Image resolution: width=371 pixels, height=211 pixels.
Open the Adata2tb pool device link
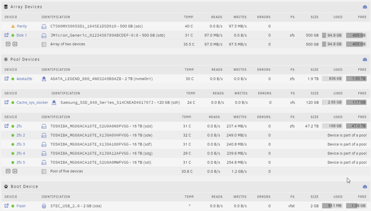pos(24,79)
